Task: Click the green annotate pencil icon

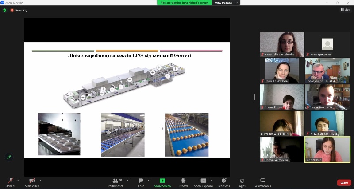Action: pyautogui.click(x=9, y=157)
